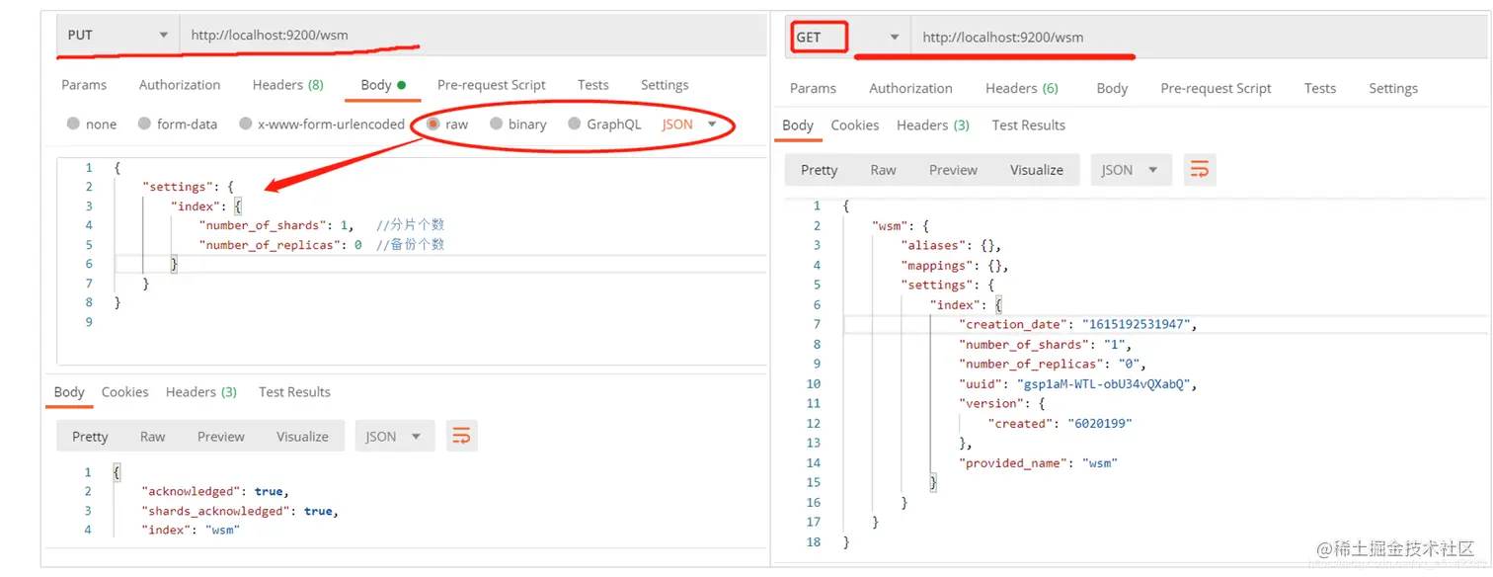Image resolution: width=1493 pixels, height=577 pixels.
Task: Select the 'binary' body radio button
Action: coord(495,124)
